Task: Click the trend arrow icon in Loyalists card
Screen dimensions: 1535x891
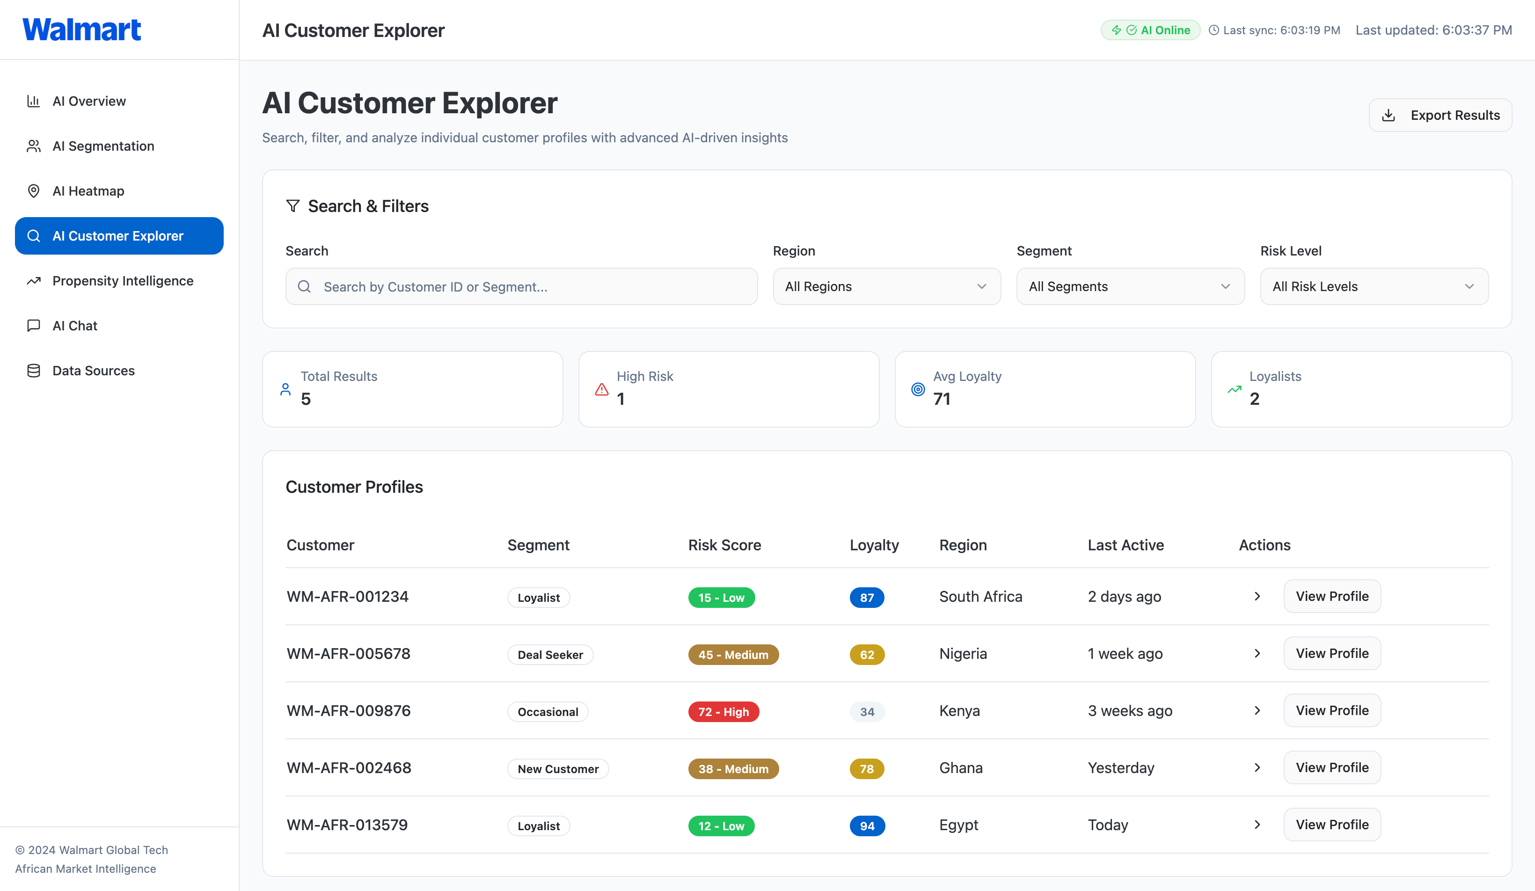Action: click(x=1234, y=389)
